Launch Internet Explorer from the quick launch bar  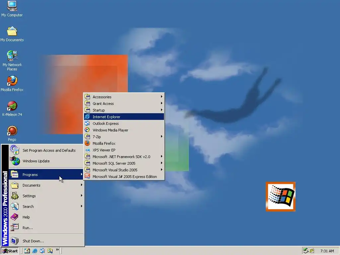point(35,251)
